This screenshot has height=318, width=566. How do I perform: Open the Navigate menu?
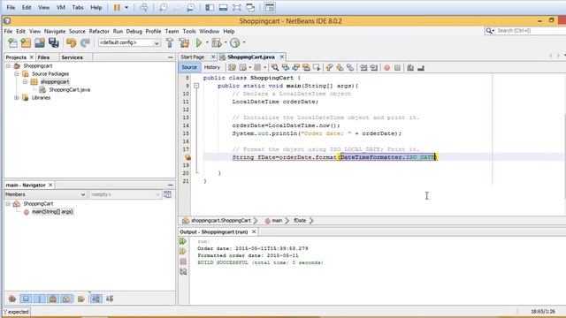coord(55,32)
